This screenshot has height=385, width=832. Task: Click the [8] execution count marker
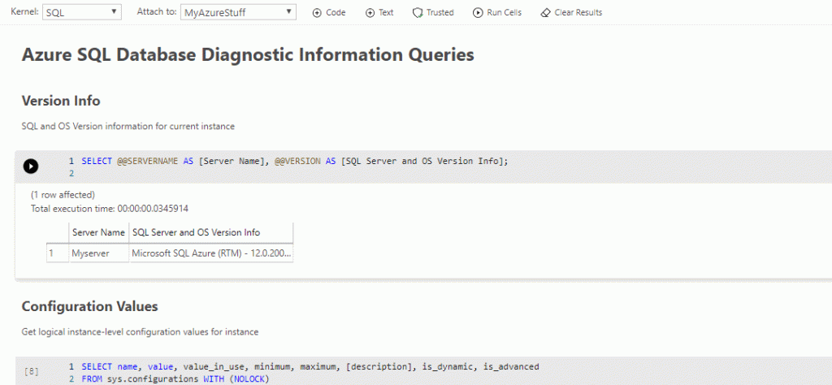click(x=31, y=371)
